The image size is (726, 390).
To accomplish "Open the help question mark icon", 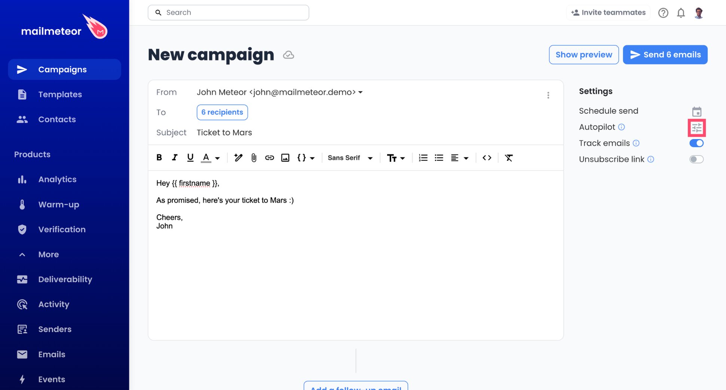I will point(663,13).
